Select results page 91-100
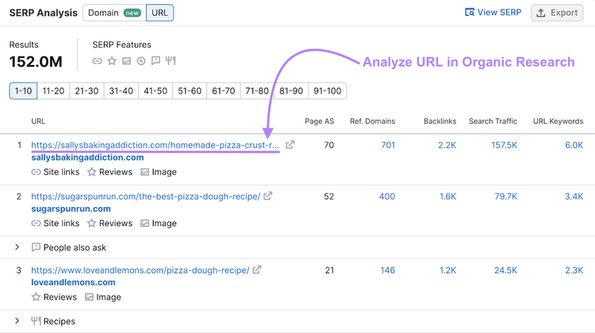 point(328,91)
